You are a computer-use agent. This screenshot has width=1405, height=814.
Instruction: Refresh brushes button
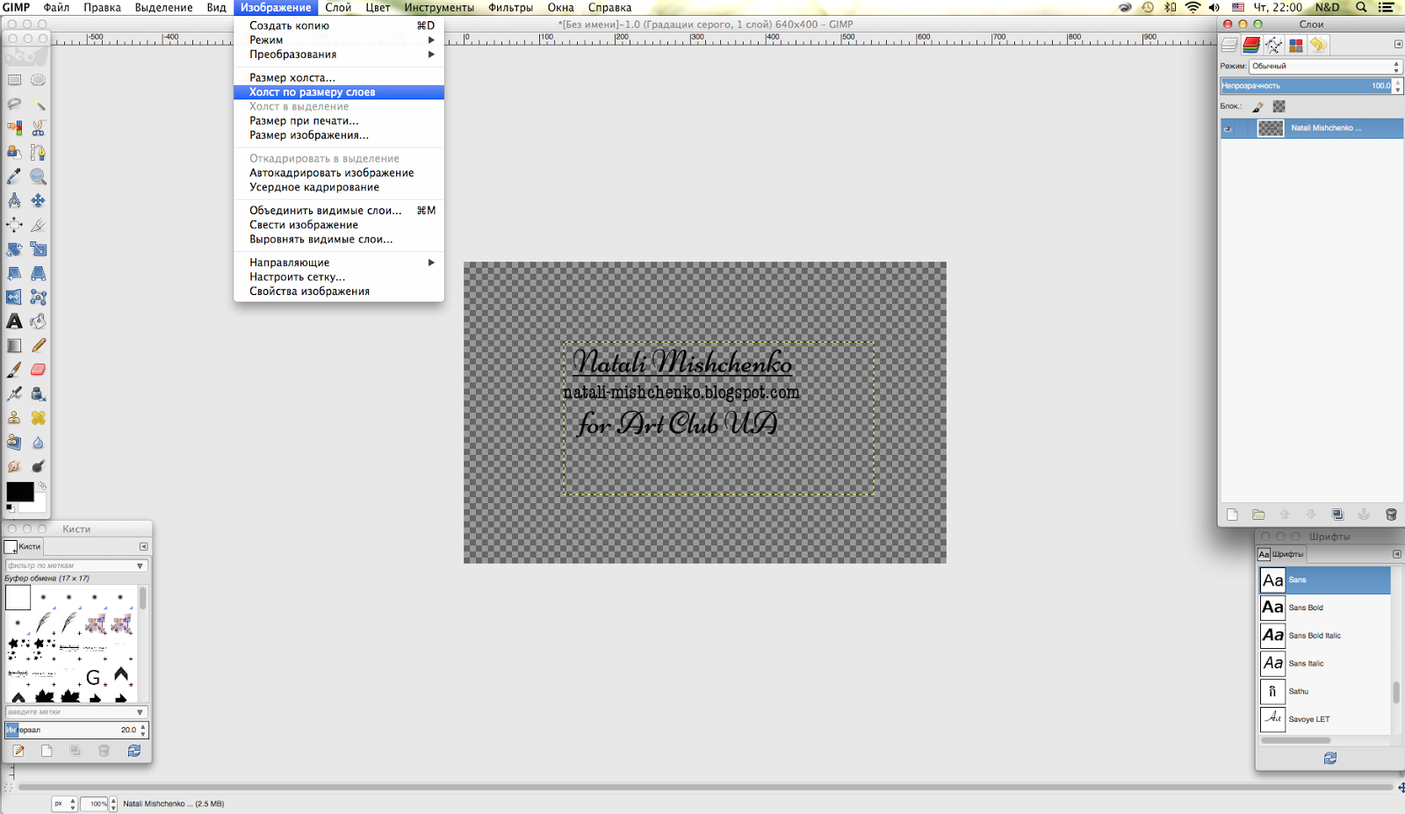point(133,751)
